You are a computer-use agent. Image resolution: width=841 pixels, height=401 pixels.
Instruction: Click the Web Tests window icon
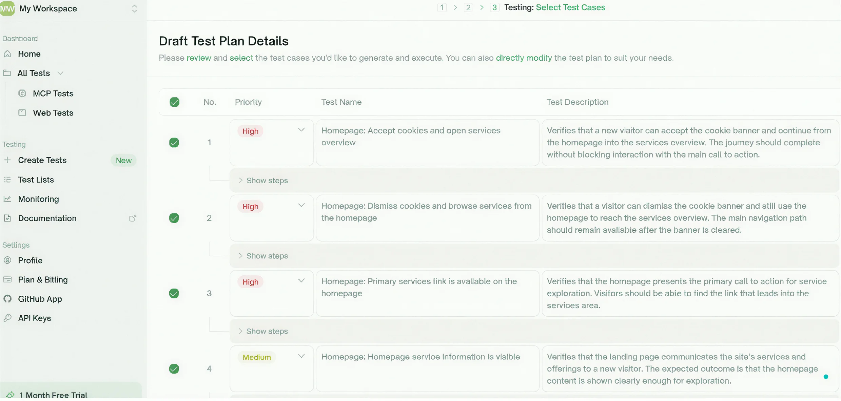[22, 113]
